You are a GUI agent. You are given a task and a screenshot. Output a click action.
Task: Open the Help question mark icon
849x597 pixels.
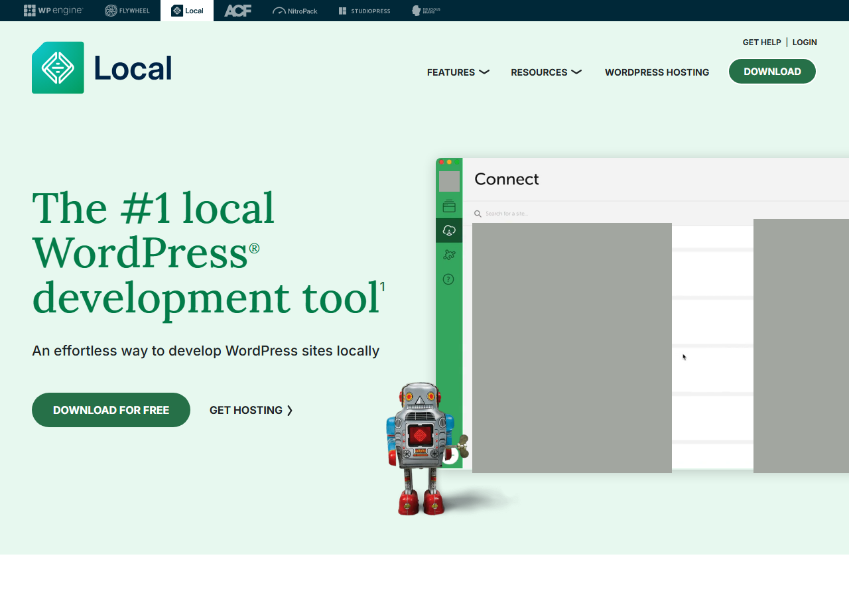pyautogui.click(x=448, y=279)
